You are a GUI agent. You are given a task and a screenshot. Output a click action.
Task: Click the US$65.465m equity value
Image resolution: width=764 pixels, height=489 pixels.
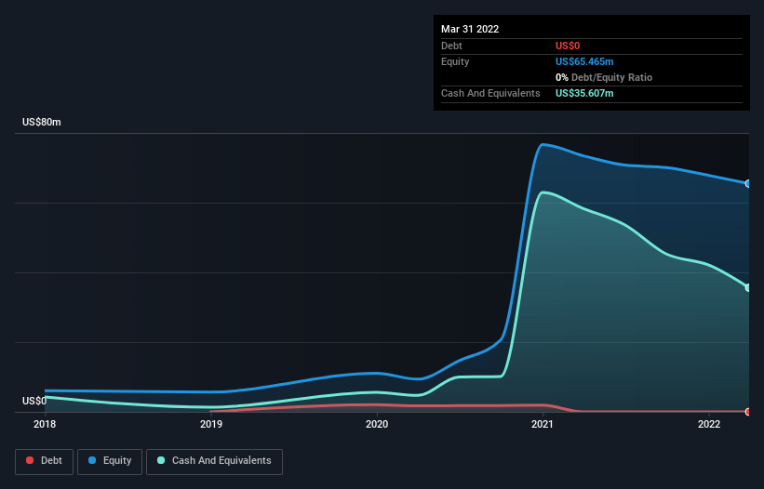coord(584,61)
